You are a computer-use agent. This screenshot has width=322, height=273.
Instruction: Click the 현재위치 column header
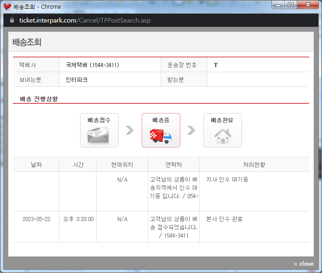tap(122, 165)
